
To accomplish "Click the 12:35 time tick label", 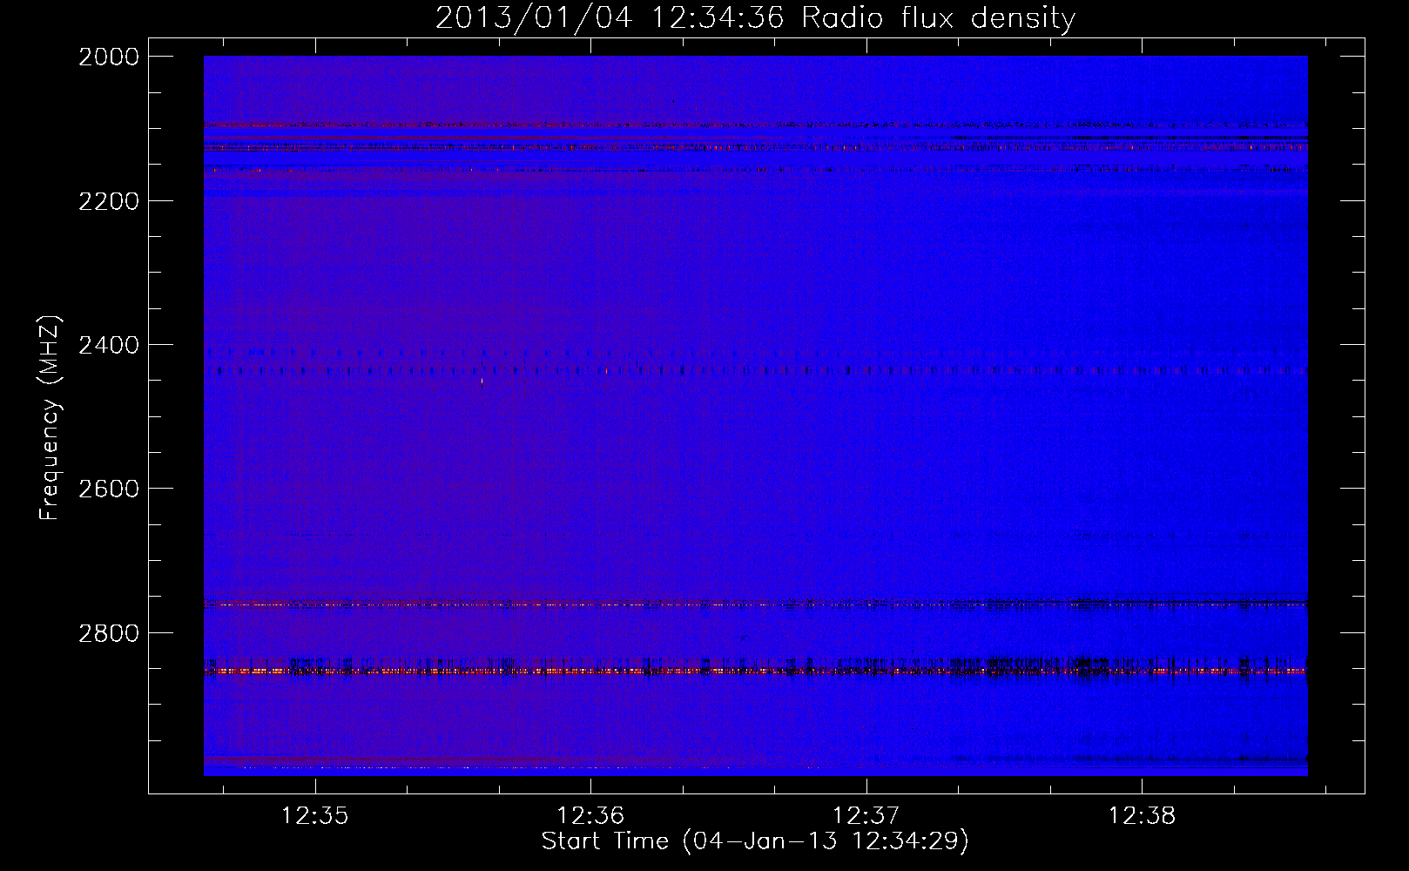I will (314, 816).
